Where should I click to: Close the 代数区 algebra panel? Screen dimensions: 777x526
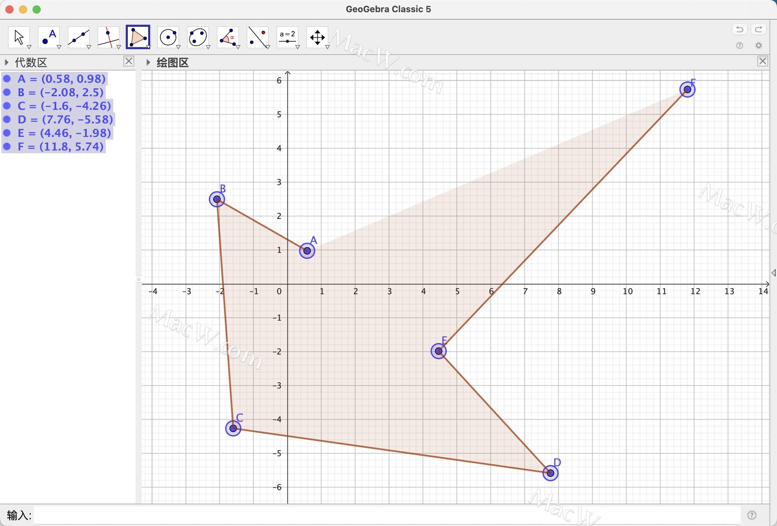pos(129,63)
